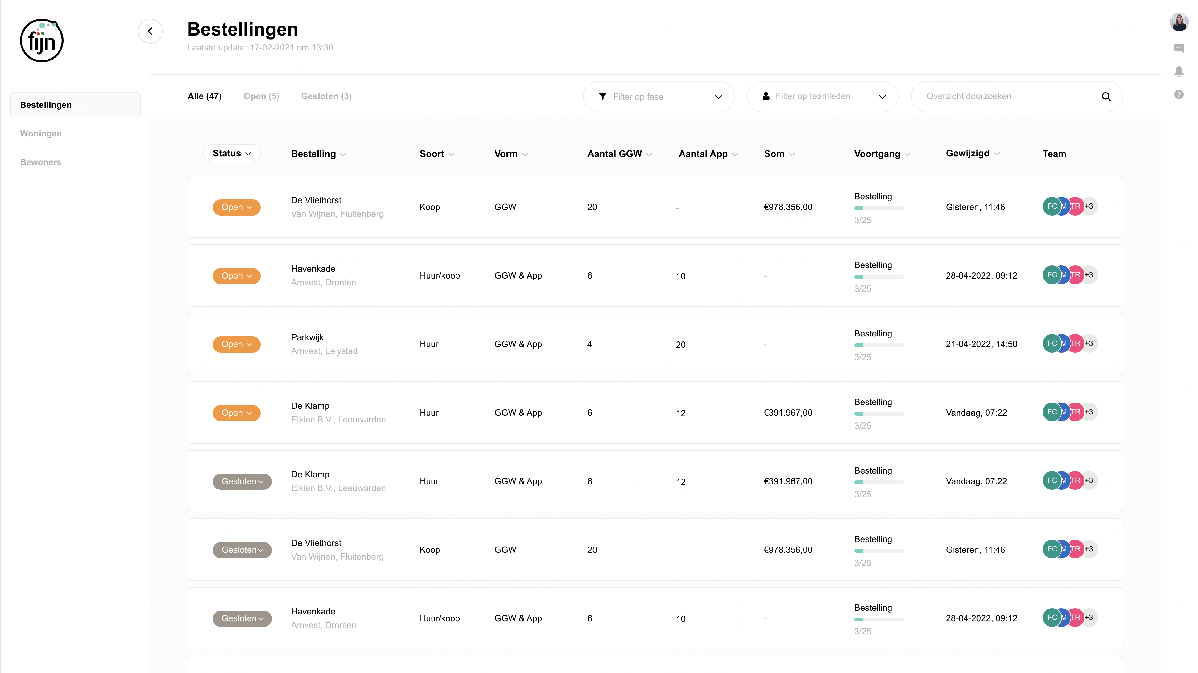Click the €978.356,00 sum in Open De Vliethorst row

pyautogui.click(x=788, y=207)
